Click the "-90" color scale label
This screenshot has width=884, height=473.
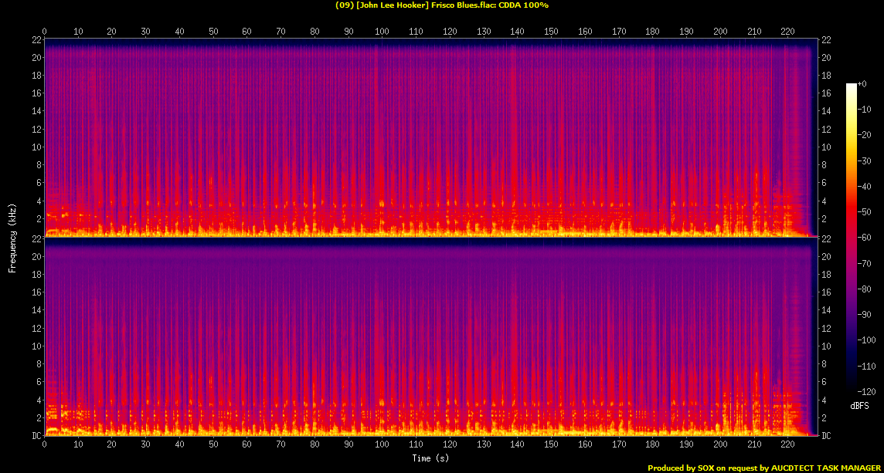click(864, 315)
